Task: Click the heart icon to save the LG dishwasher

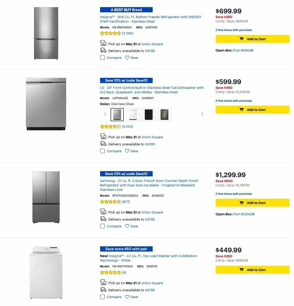Action: coord(127,151)
